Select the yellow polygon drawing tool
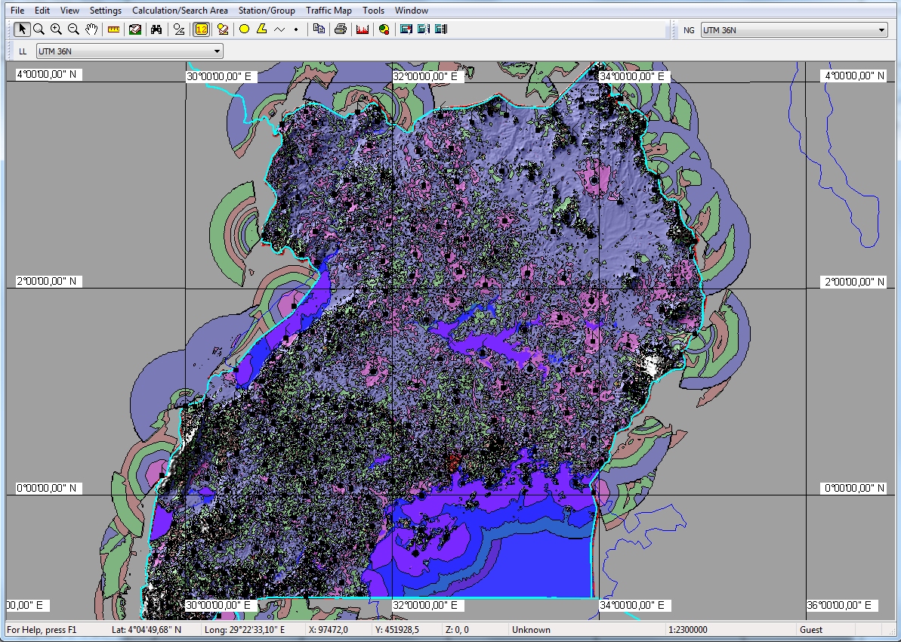The image size is (901, 642). [x=261, y=29]
